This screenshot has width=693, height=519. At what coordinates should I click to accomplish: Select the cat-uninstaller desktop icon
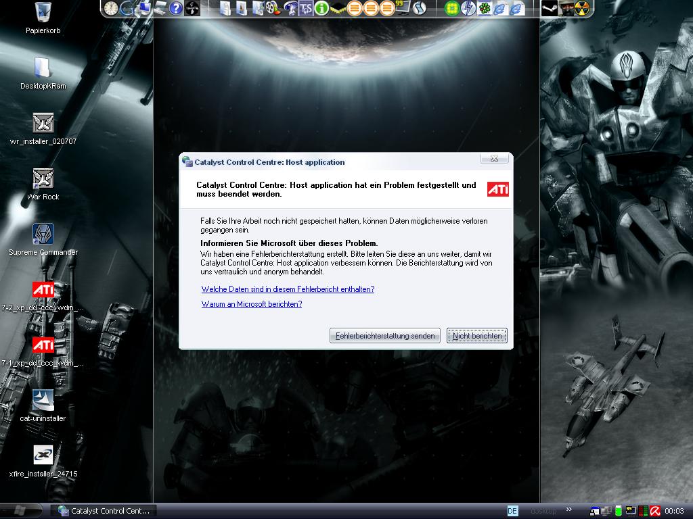pos(43,406)
